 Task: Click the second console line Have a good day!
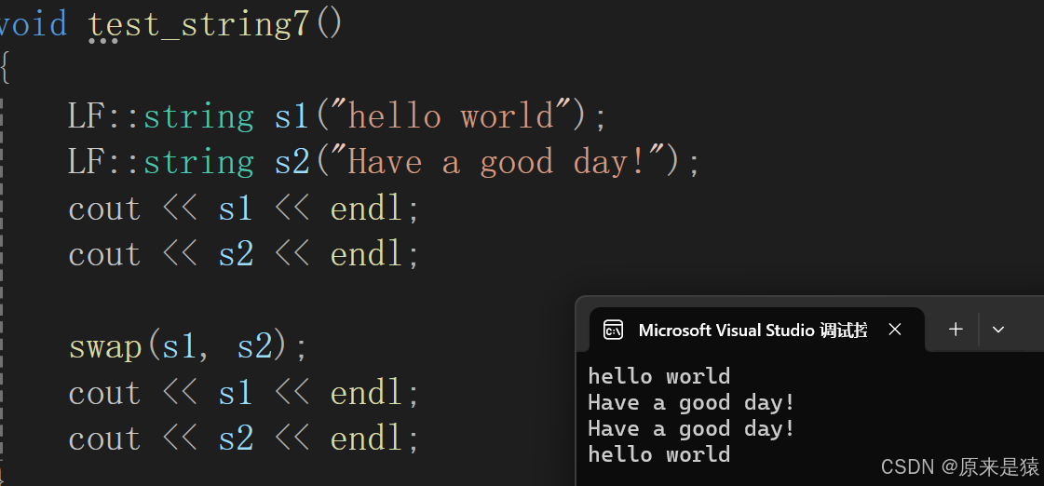coord(691,403)
